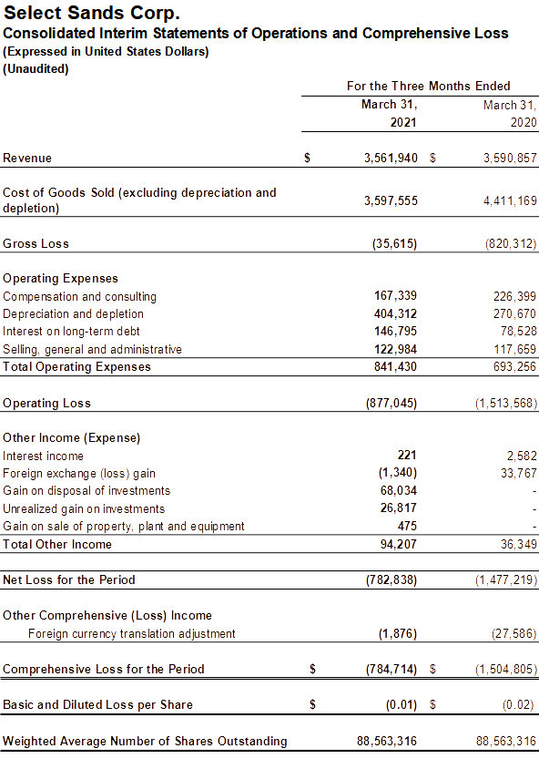Click 'Basic and Diluted Loss per Share' label
539x769 pixels.
click(x=98, y=704)
